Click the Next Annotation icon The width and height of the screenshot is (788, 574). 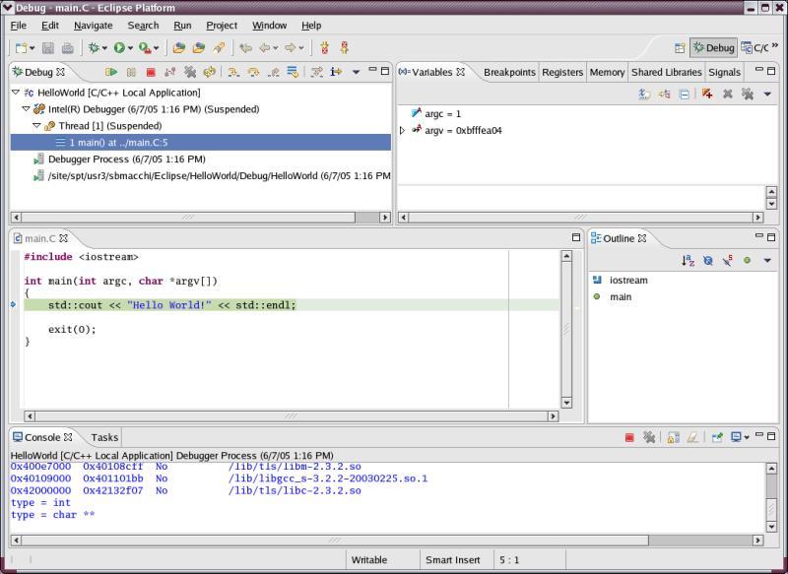(325, 48)
